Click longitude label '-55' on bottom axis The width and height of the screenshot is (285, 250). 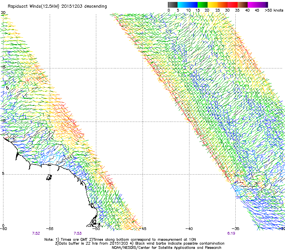pos(50,229)
